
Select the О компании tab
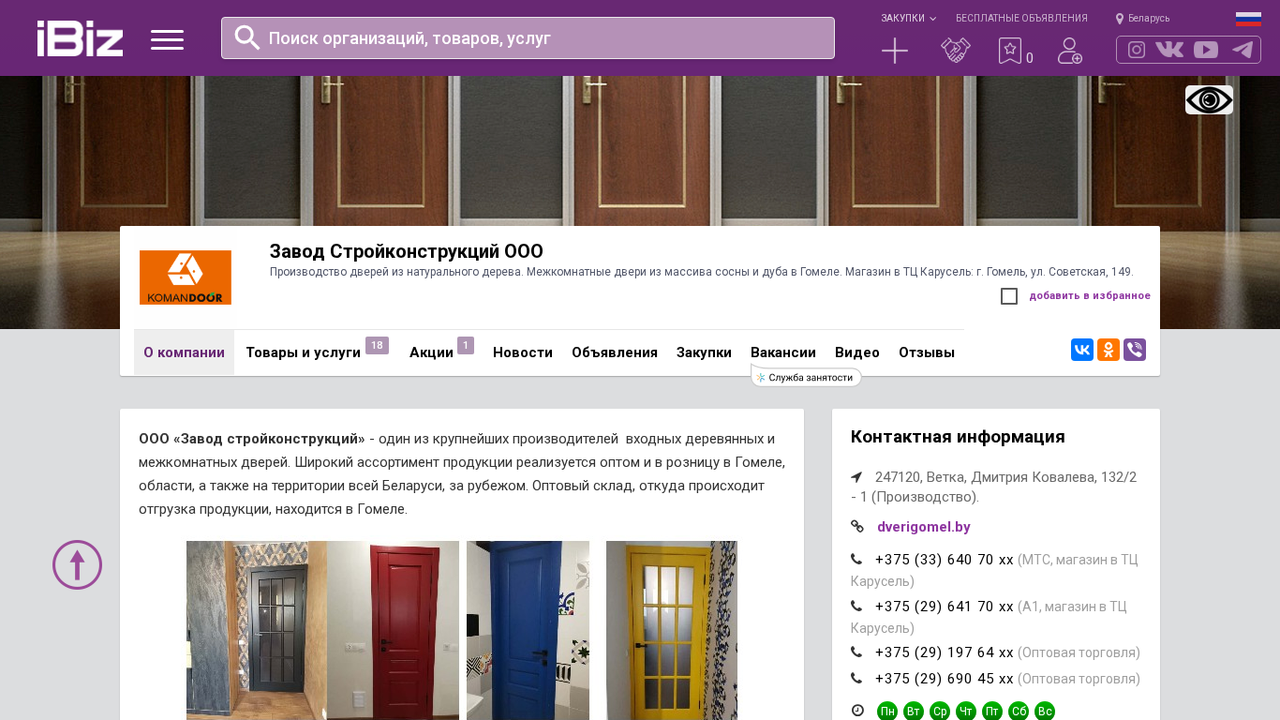coord(184,352)
